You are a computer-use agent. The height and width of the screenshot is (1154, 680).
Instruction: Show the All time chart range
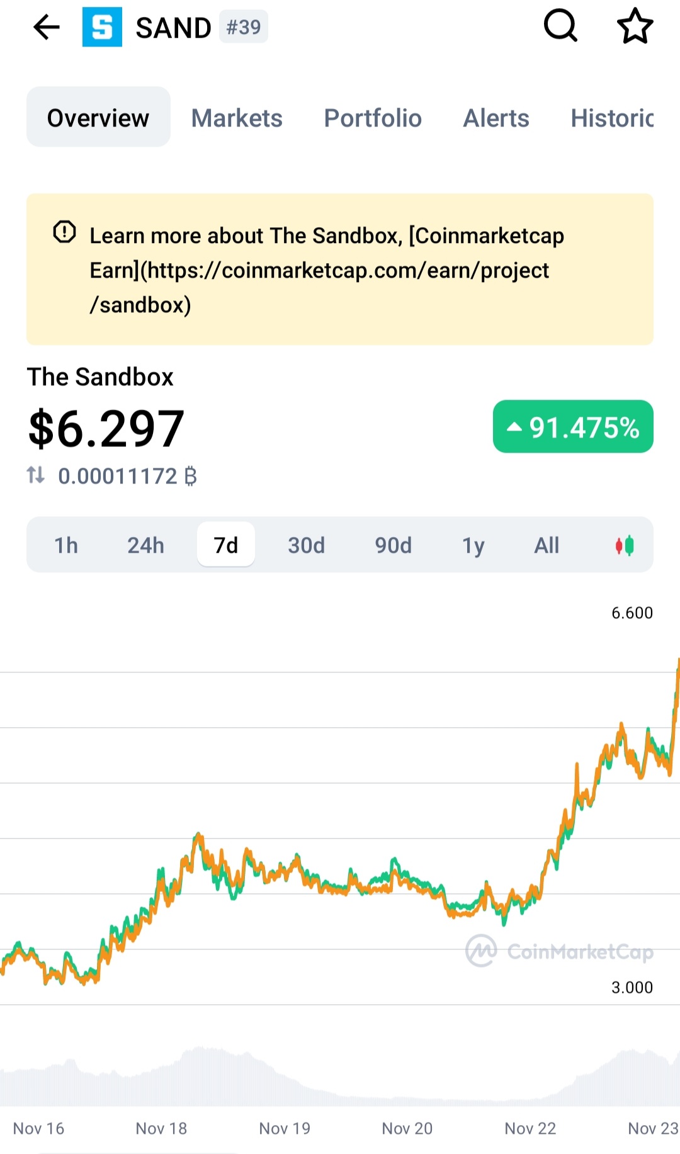point(547,545)
